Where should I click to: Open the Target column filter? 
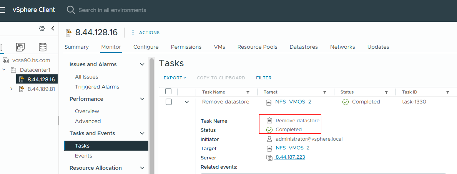325,92
